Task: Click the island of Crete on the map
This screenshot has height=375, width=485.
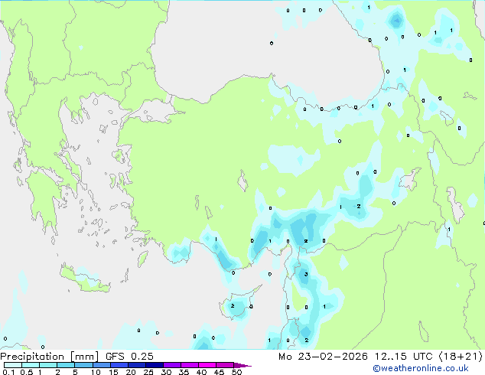Action: point(84,279)
